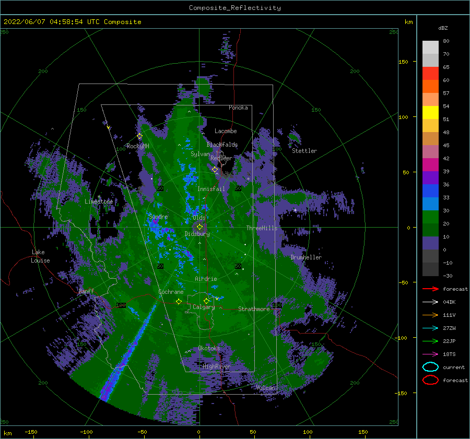Image resolution: width=470 pixels, height=439 pixels.
Task: Click the white cross marker northwest of Drumheller
Action: tap(295, 210)
